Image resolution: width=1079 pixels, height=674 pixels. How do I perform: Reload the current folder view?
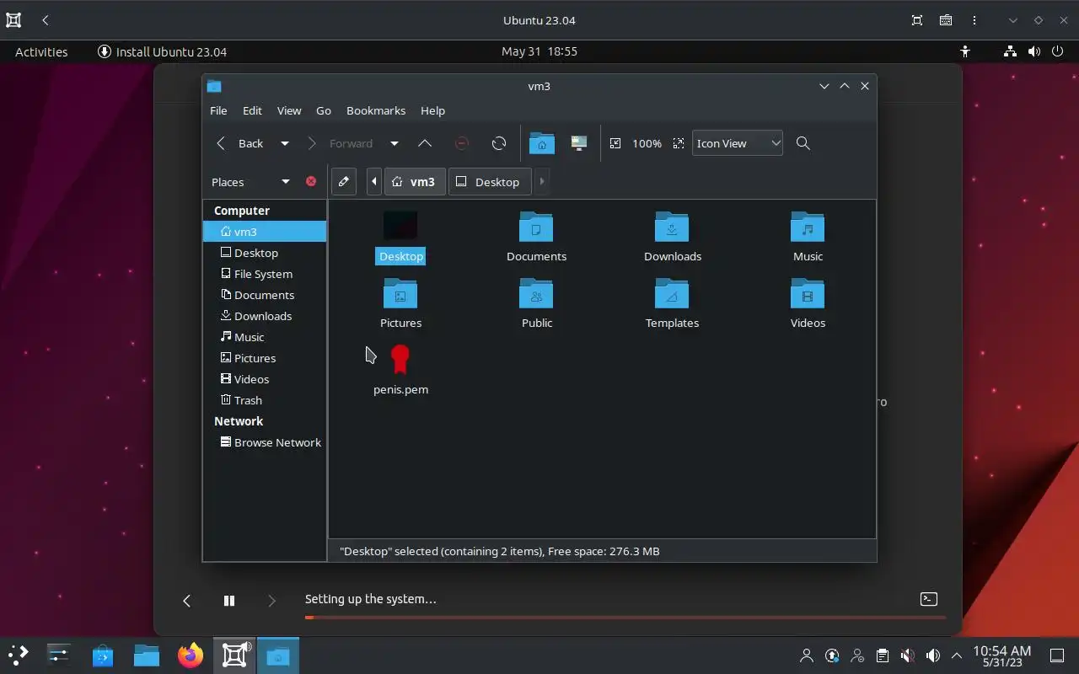point(499,143)
